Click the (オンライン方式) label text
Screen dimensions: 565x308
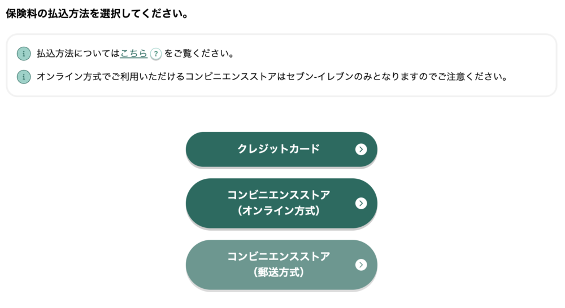[x=279, y=211]
